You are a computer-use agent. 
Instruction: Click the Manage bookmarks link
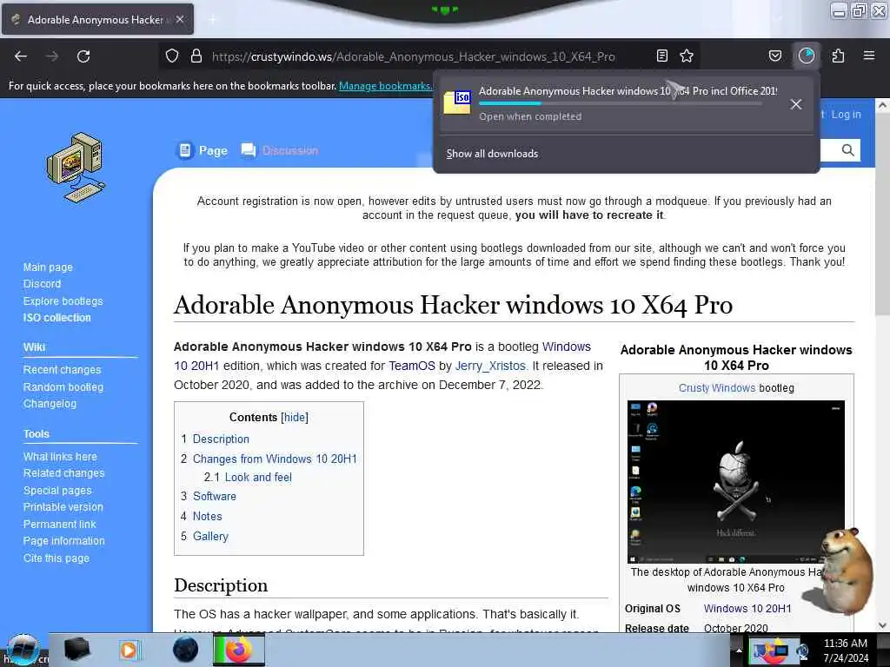coord(385,86)
